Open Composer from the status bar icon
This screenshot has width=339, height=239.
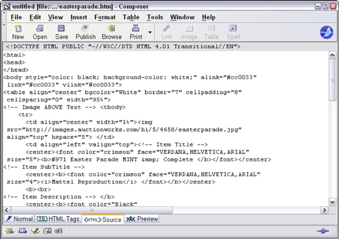(x=35, y=231)
